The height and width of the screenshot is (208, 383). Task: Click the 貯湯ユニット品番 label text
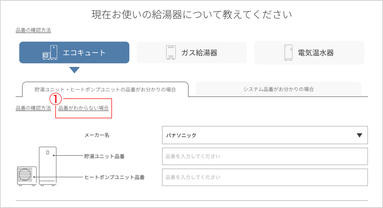point(104,156)
